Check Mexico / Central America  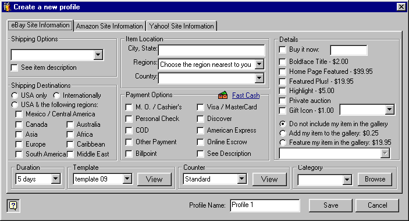point(19,115)
